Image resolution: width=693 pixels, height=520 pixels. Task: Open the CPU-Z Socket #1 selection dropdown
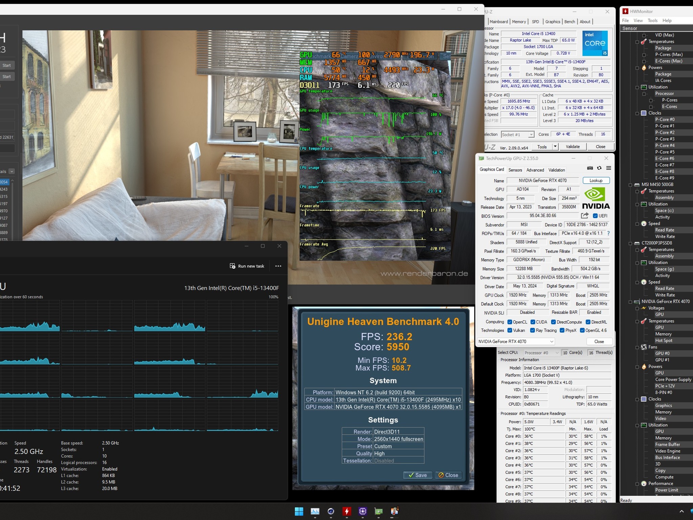(517, 134)
